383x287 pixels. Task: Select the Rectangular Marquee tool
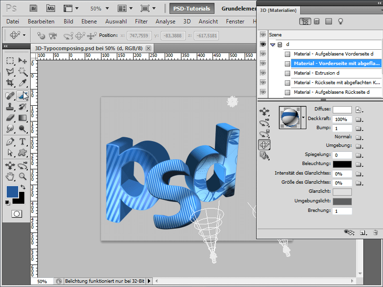point(10,60)
